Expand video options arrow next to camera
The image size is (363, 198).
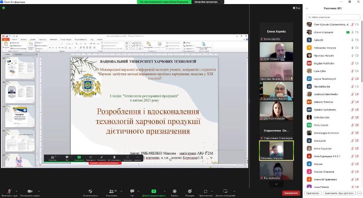coord(39,191)
